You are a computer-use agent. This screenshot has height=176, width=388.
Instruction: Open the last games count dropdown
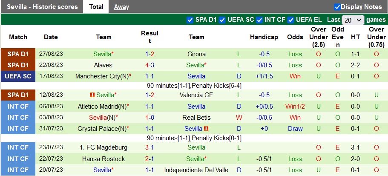pyautogui.click(x=353, y=20)
